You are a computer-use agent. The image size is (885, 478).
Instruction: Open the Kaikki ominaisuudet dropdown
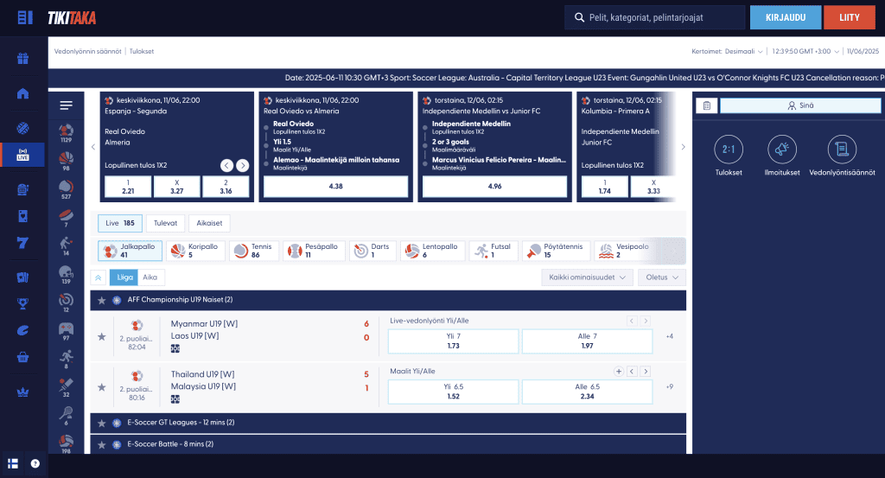coord(587,277)
